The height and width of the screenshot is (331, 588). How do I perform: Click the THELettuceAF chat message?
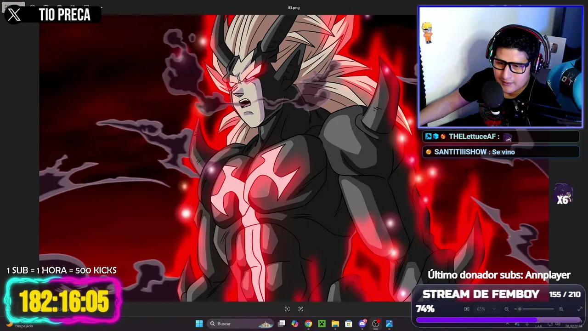click(x=501, y=137)
